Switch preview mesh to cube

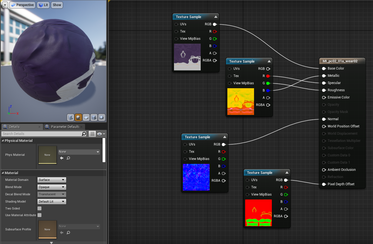[x=94, y=118]
